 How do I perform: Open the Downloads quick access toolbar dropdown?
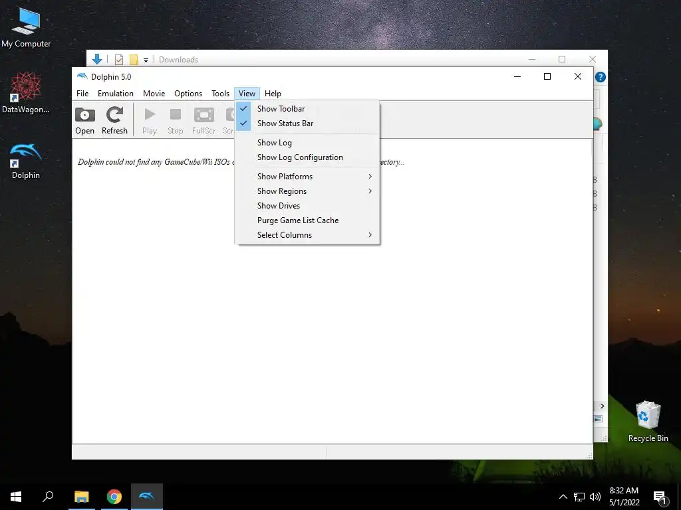146,60
